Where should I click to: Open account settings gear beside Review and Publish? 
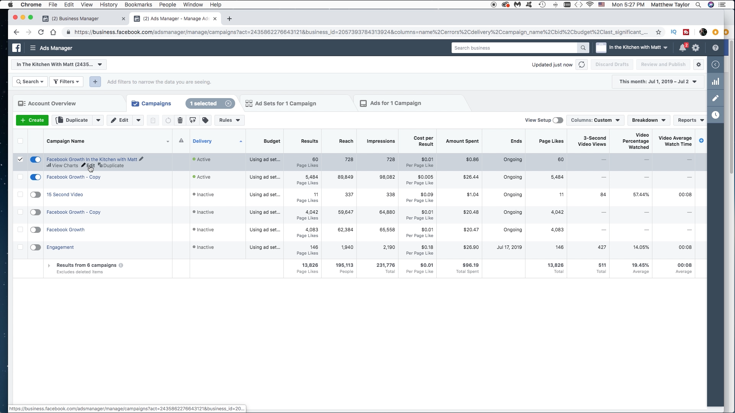coord(699,65)
